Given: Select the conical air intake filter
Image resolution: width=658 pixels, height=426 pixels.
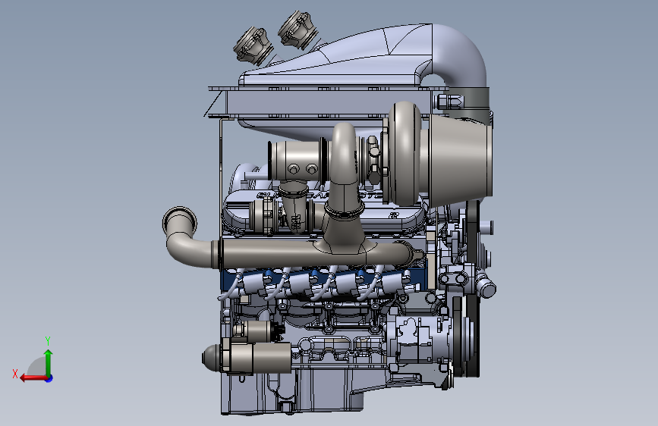Looking at the screenshot, I should tap(461, 161).
